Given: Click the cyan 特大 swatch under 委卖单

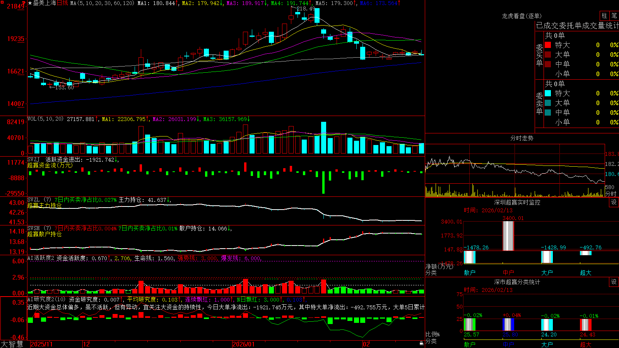Looking at the screenshot, I should click(x=548, y=93).
